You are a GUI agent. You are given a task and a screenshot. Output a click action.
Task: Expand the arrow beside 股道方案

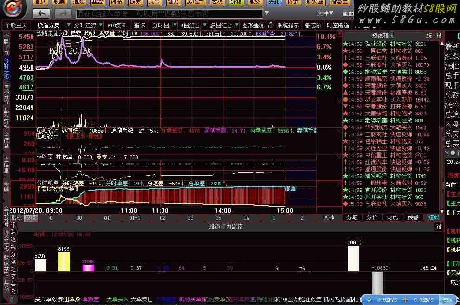pos(69,25)
